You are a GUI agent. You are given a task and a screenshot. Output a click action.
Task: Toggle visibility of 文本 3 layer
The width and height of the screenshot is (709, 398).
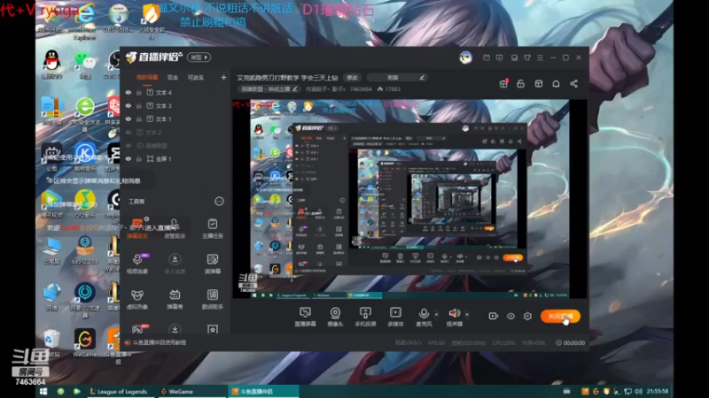[x=129, y=105]
